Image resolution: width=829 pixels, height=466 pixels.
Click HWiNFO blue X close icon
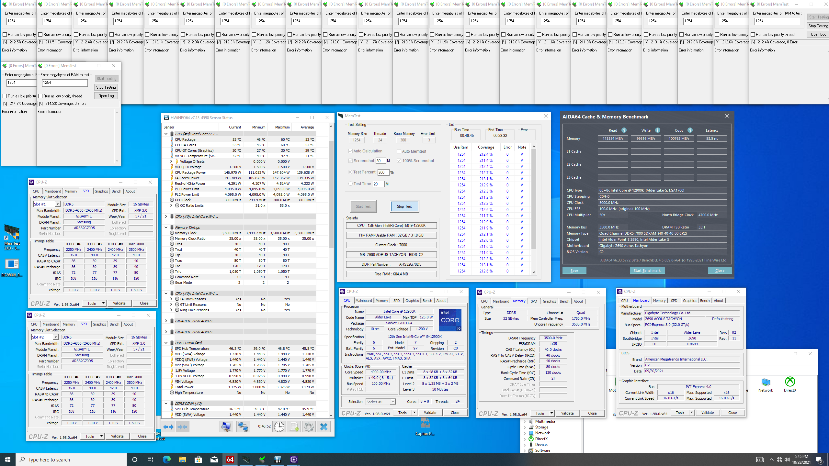pyautogui.click(x=324, y=427)
